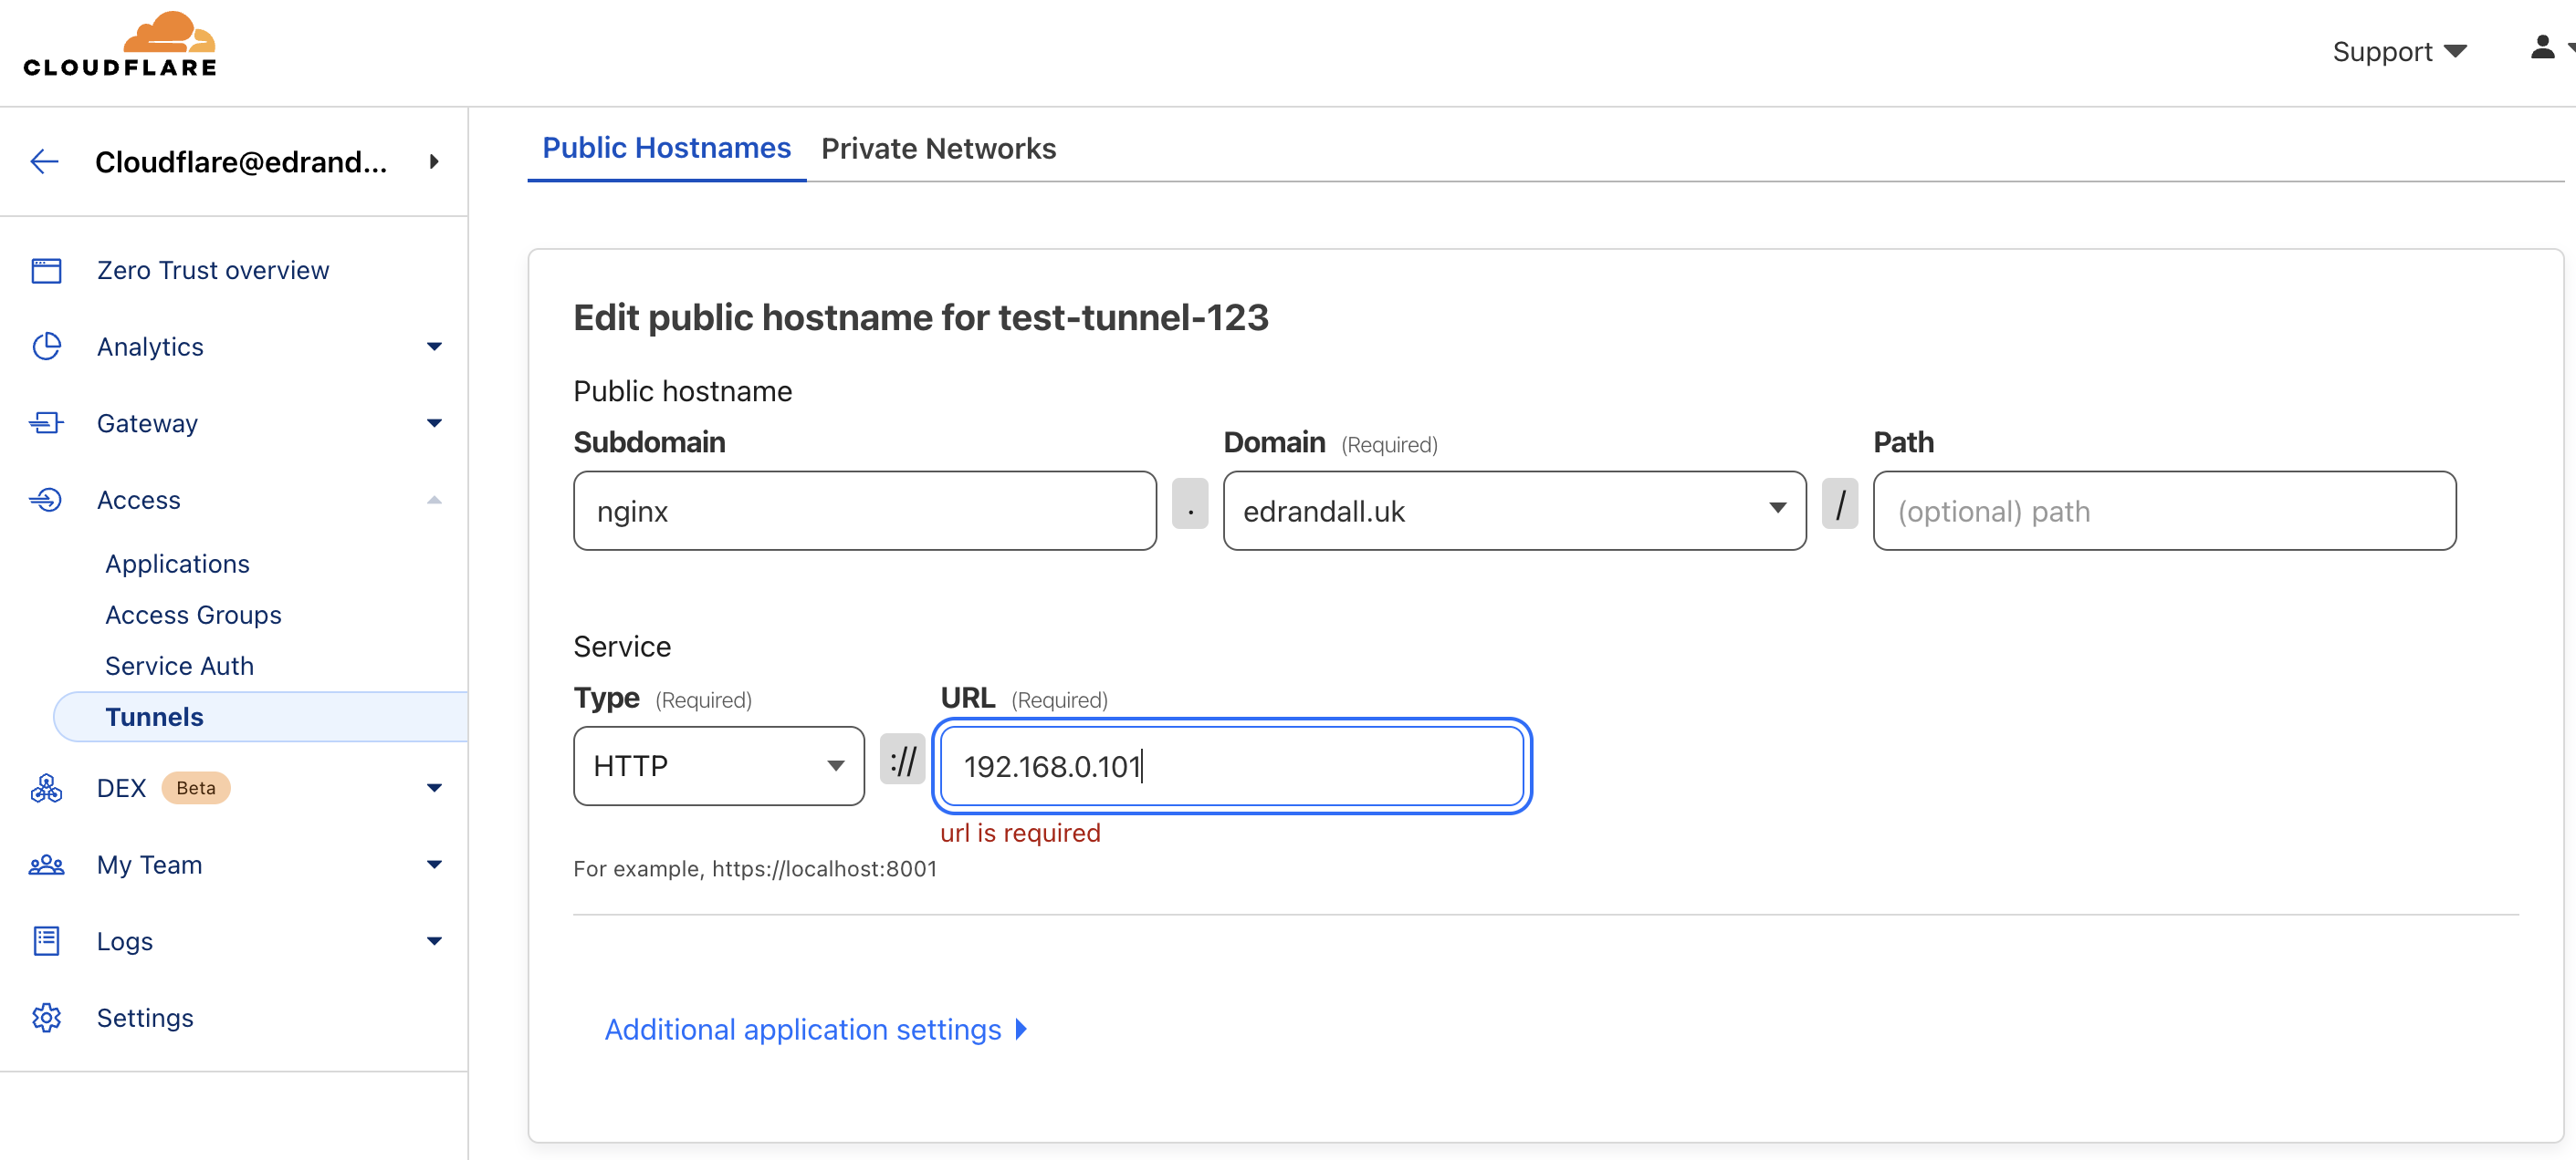Switch to the Private Networks tab
The image size is (2576, 1160).
(x=938, y=149)
